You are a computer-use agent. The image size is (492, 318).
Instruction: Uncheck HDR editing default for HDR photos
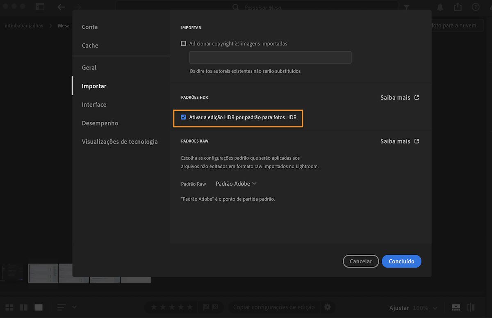tap(184, 117)
